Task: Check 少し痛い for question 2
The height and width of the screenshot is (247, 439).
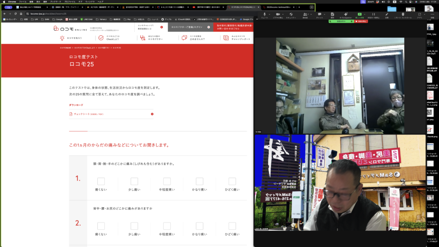Action: (134, 226)
